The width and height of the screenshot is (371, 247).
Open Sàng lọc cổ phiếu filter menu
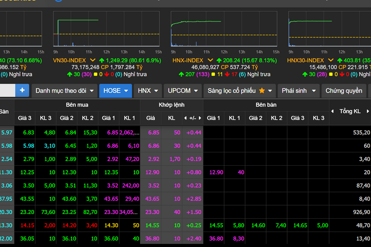click(x=240, y=91)
